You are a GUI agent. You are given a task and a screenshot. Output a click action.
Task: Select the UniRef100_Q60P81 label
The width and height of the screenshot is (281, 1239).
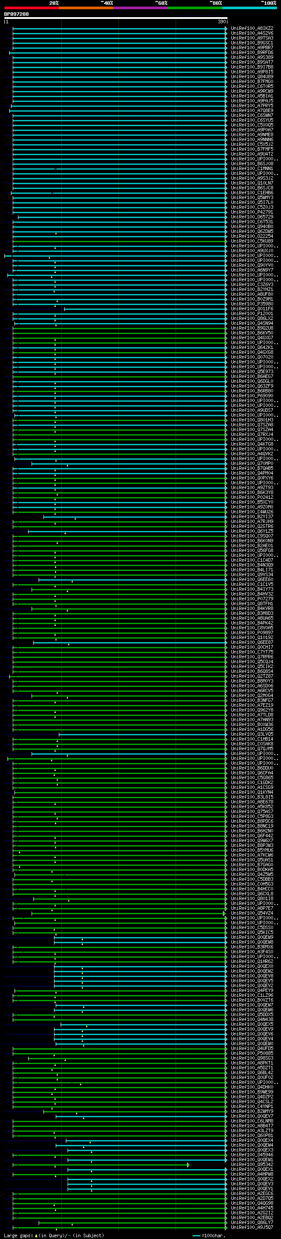click(252, 1135)
